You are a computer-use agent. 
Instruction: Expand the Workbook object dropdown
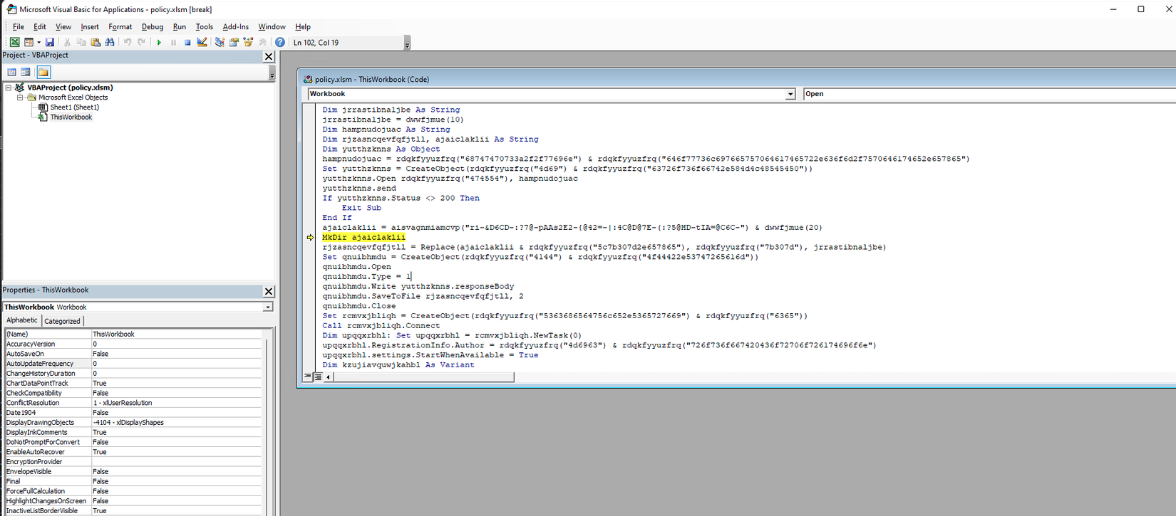(x=790, y=94)
